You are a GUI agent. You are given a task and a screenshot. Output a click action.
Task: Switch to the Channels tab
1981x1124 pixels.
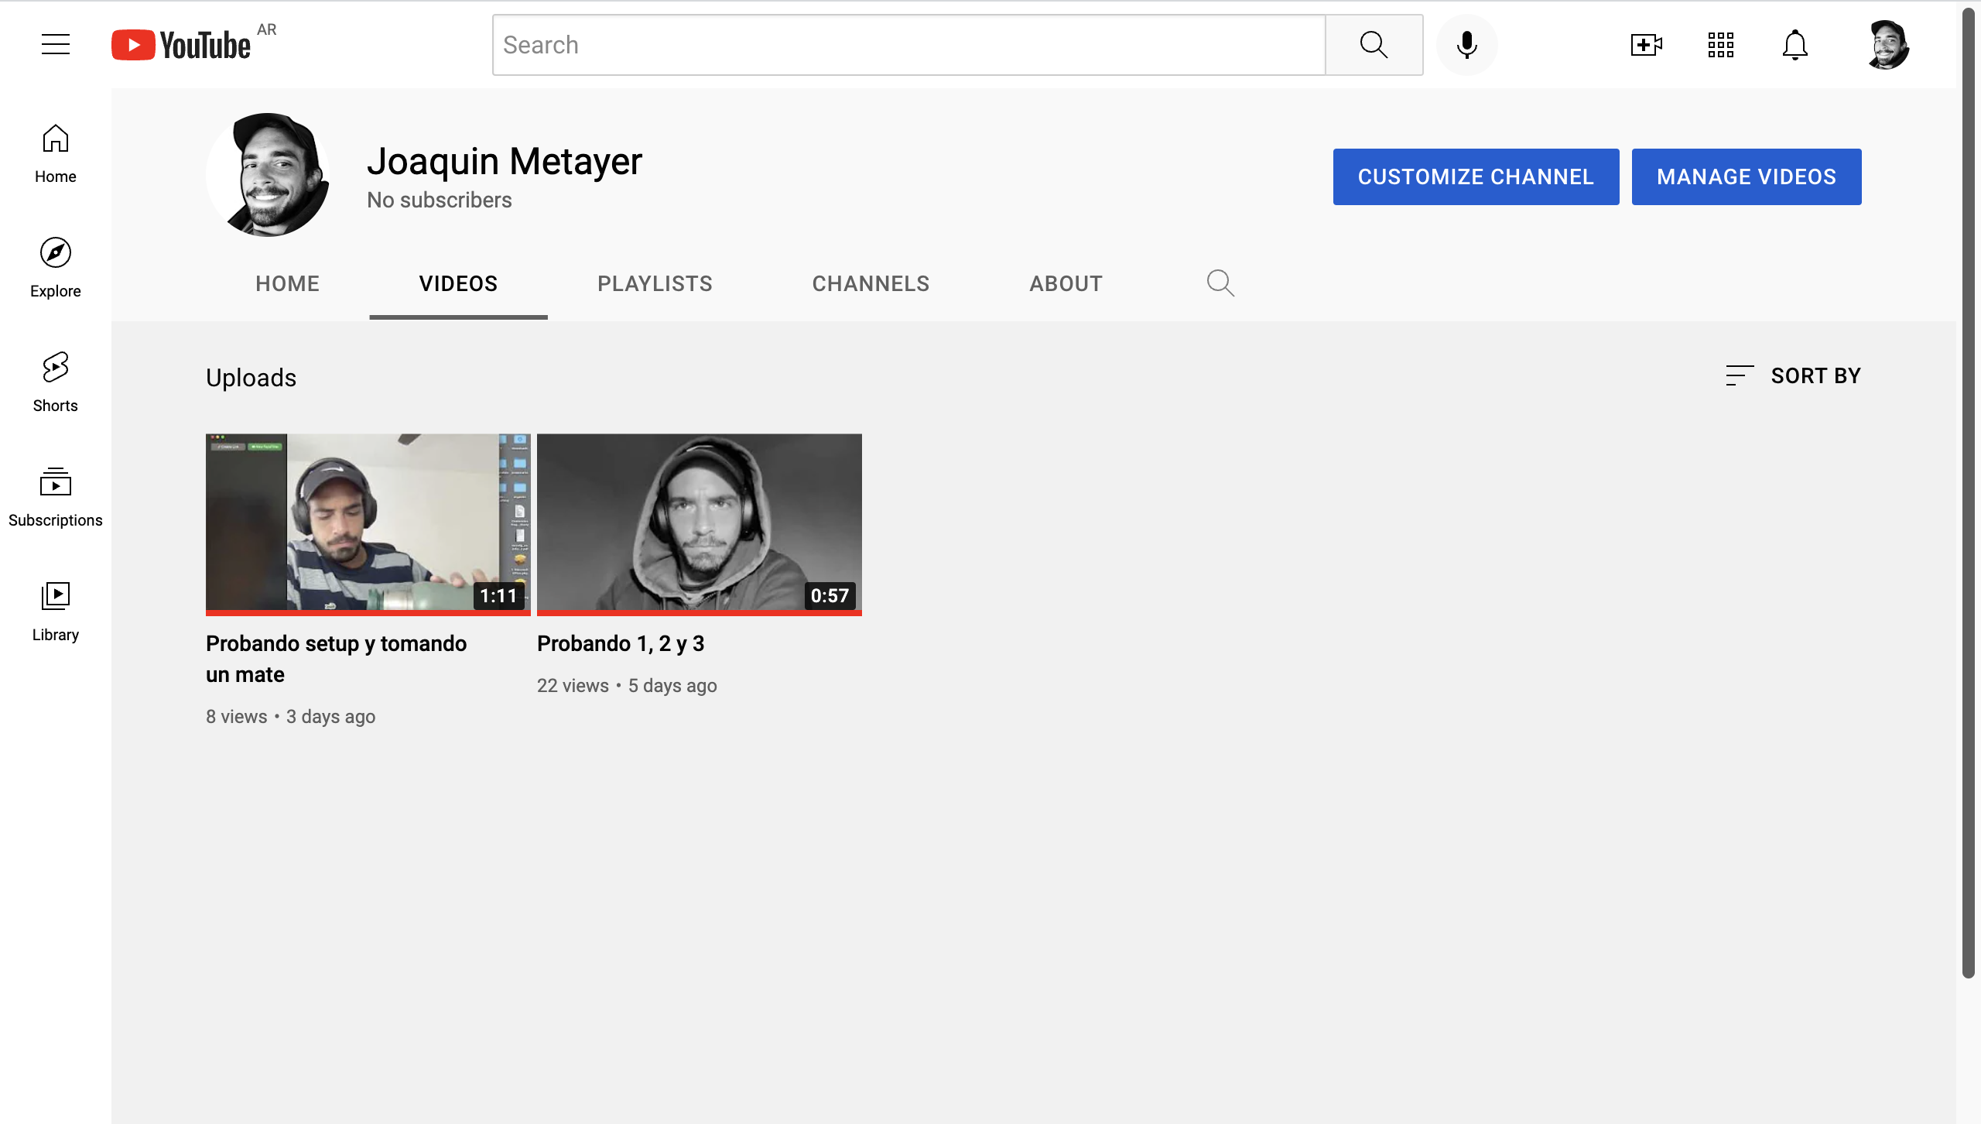click(x=871, y=283)
